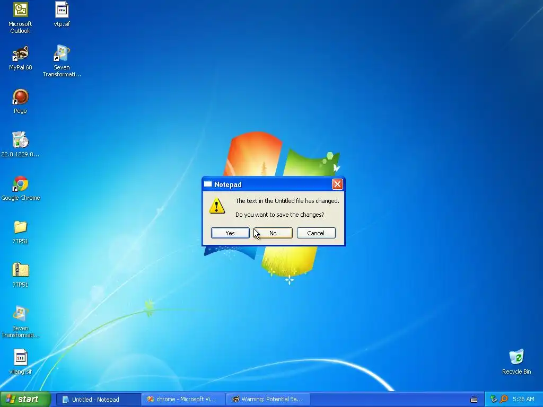Choose No in the Notepad dialog
This screenshot has width=543, height=407.
pyautogui.click(x=273, y=233)
